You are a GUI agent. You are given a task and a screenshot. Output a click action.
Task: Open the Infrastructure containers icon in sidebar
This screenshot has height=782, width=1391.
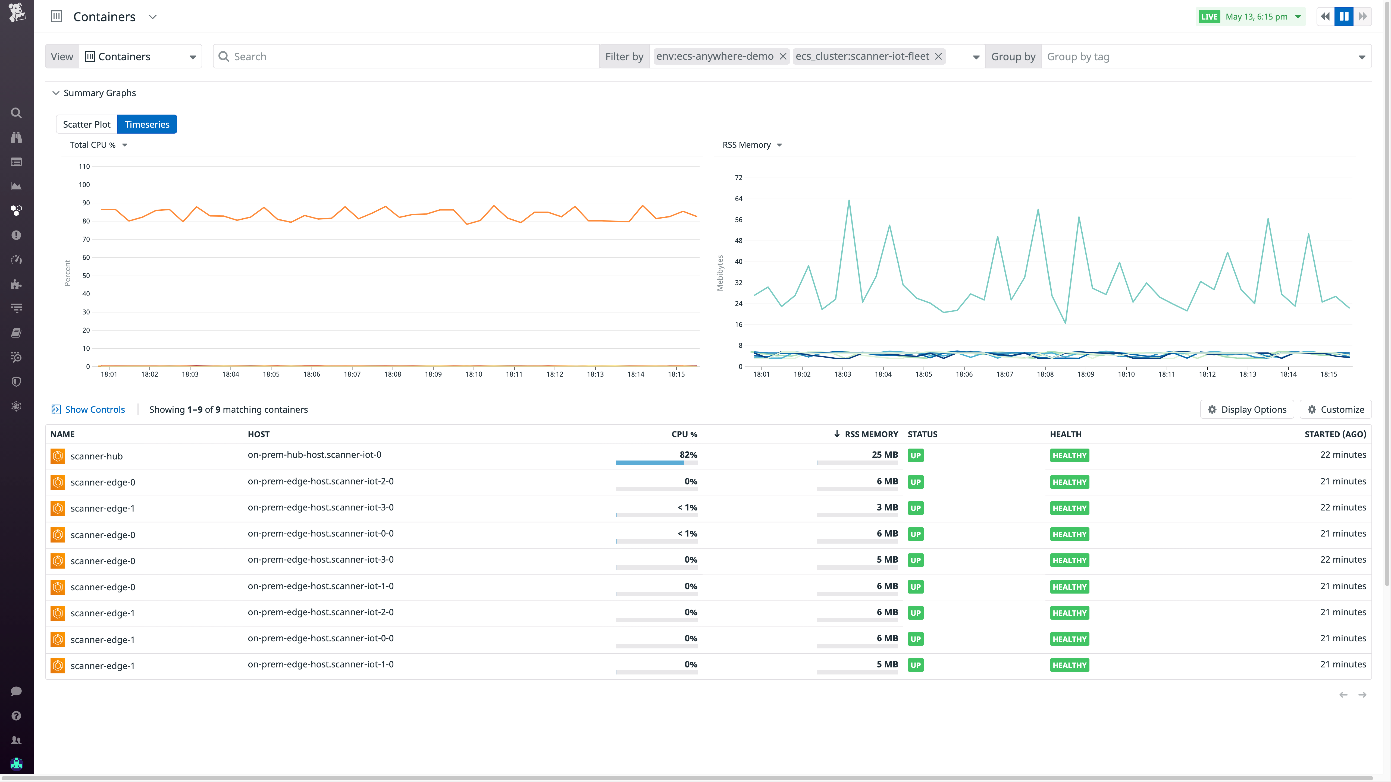tap(16, 211)
